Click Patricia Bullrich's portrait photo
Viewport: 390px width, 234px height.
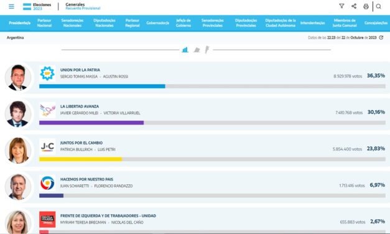(x=18, y=151)
